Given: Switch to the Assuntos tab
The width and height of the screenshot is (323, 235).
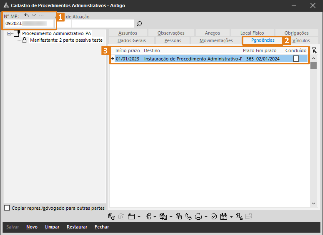Looking at the screenshot, I should pyautogui.click(x=128, y=33).
